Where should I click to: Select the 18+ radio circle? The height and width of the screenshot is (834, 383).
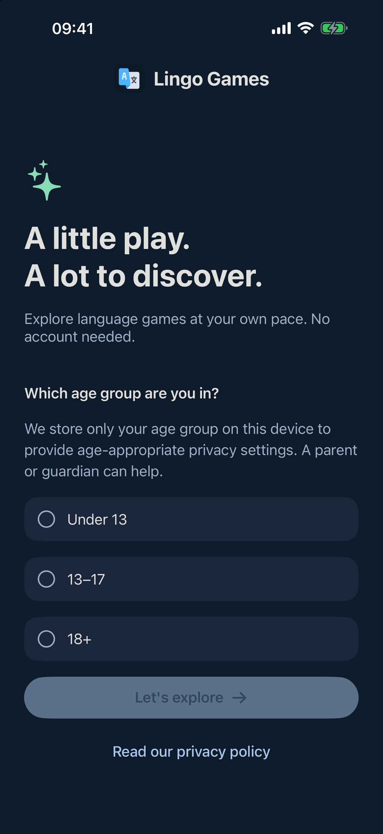(x=46, y=639)
